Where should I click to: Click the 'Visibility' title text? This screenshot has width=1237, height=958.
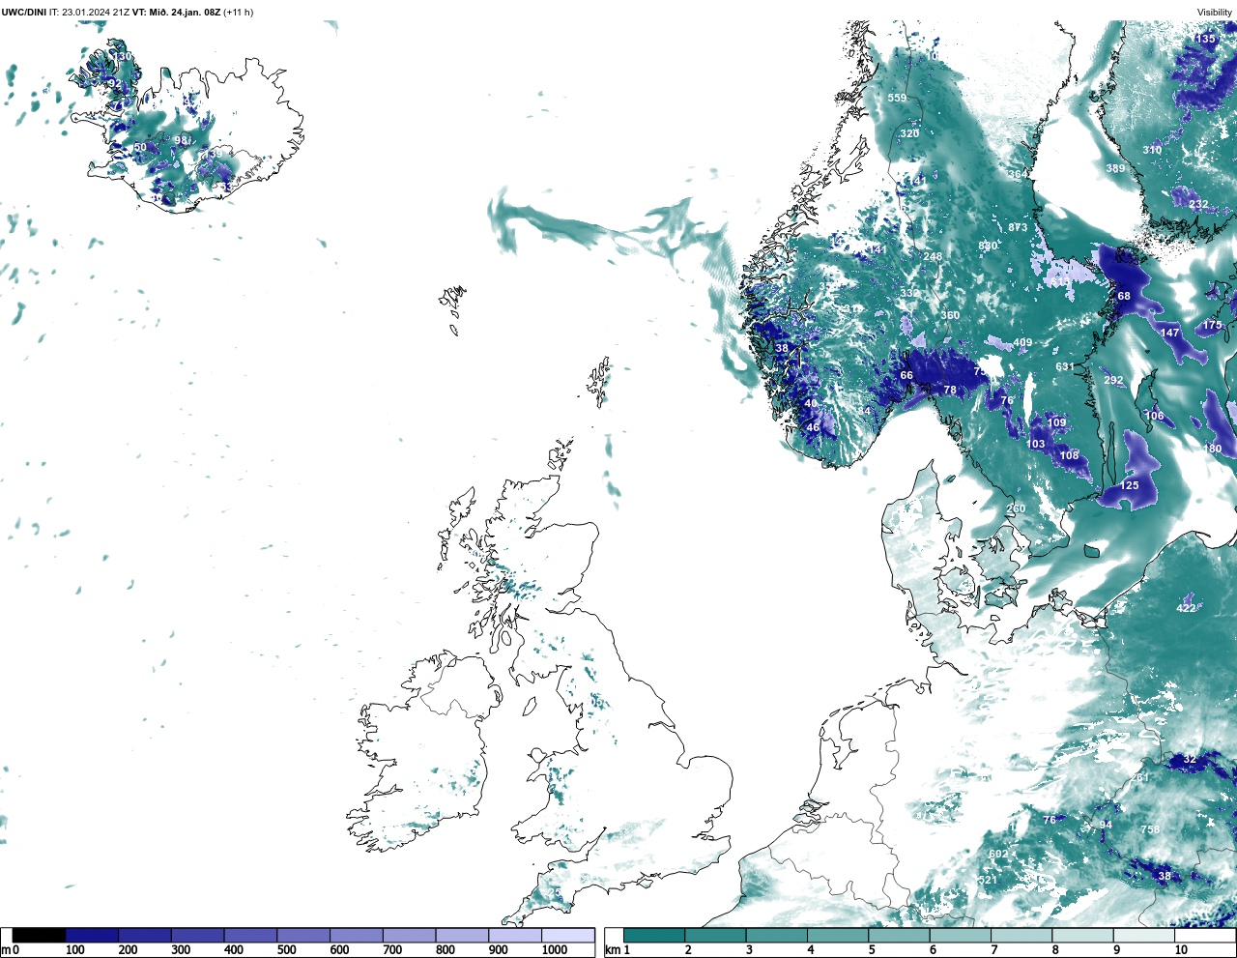pyautogui.click(x=1215, y=13)
